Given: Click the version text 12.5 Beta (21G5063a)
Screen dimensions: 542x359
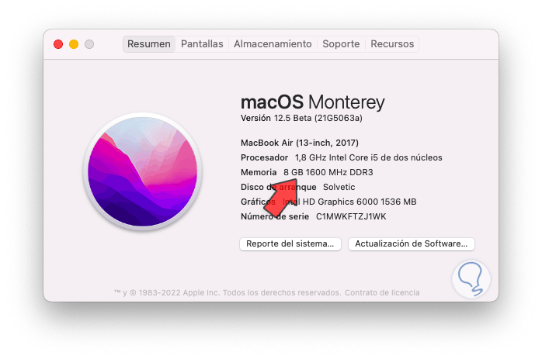Looking at the screenshot, I should tap(318, 118).
